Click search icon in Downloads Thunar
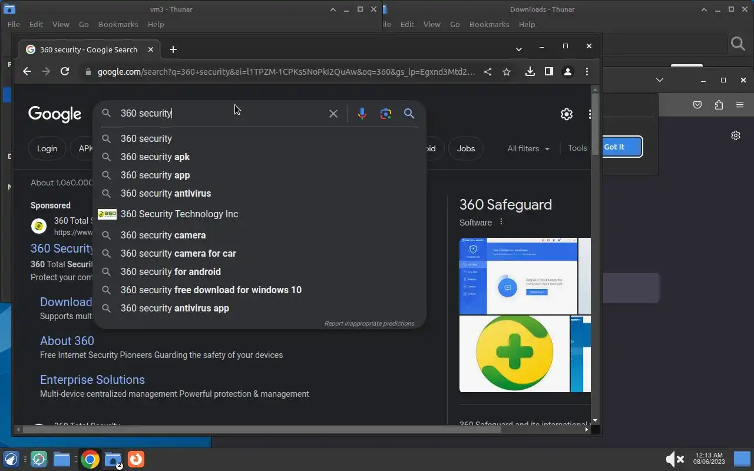 click(738, 44)
